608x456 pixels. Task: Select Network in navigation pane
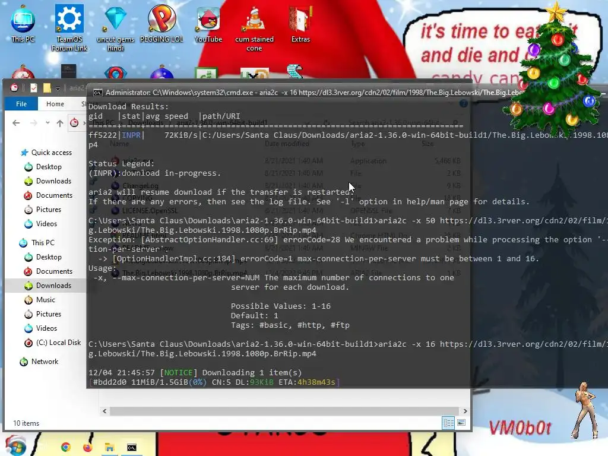39,362
